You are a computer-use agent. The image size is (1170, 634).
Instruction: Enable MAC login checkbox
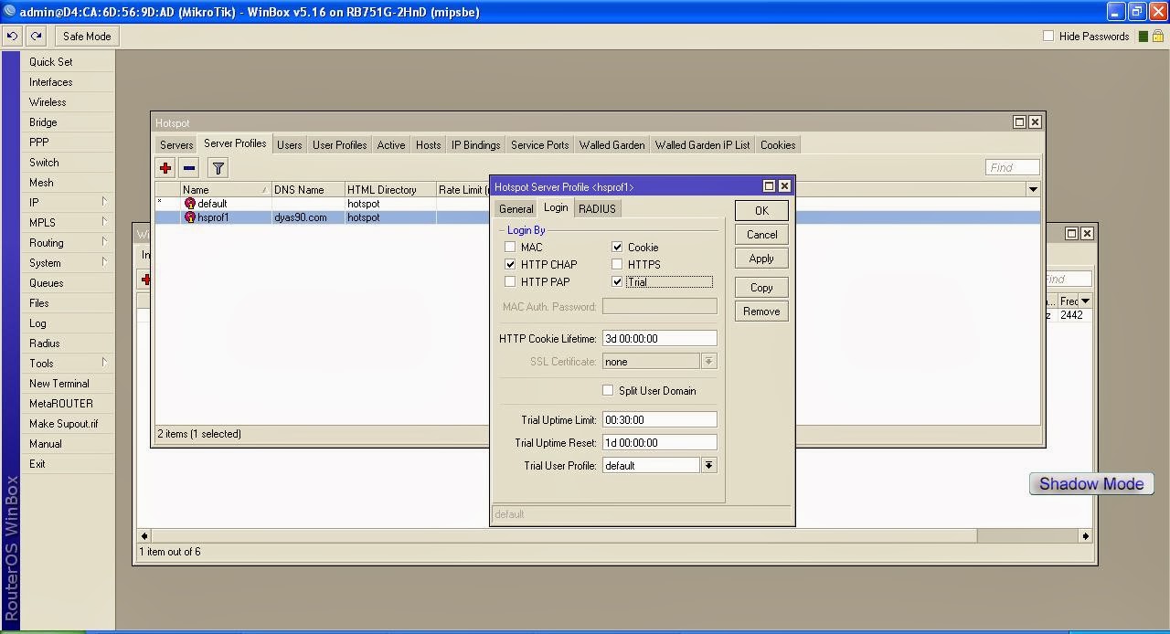[510, 247]
